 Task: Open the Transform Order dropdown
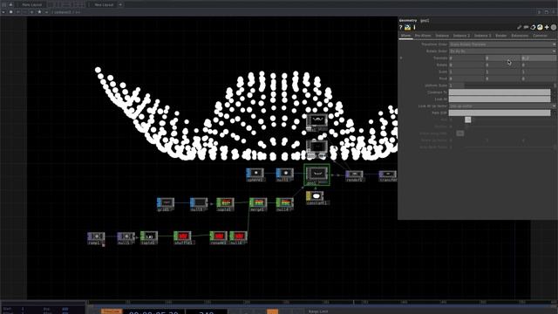502,44
